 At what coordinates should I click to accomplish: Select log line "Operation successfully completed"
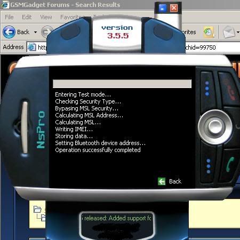tap(98, 150)
